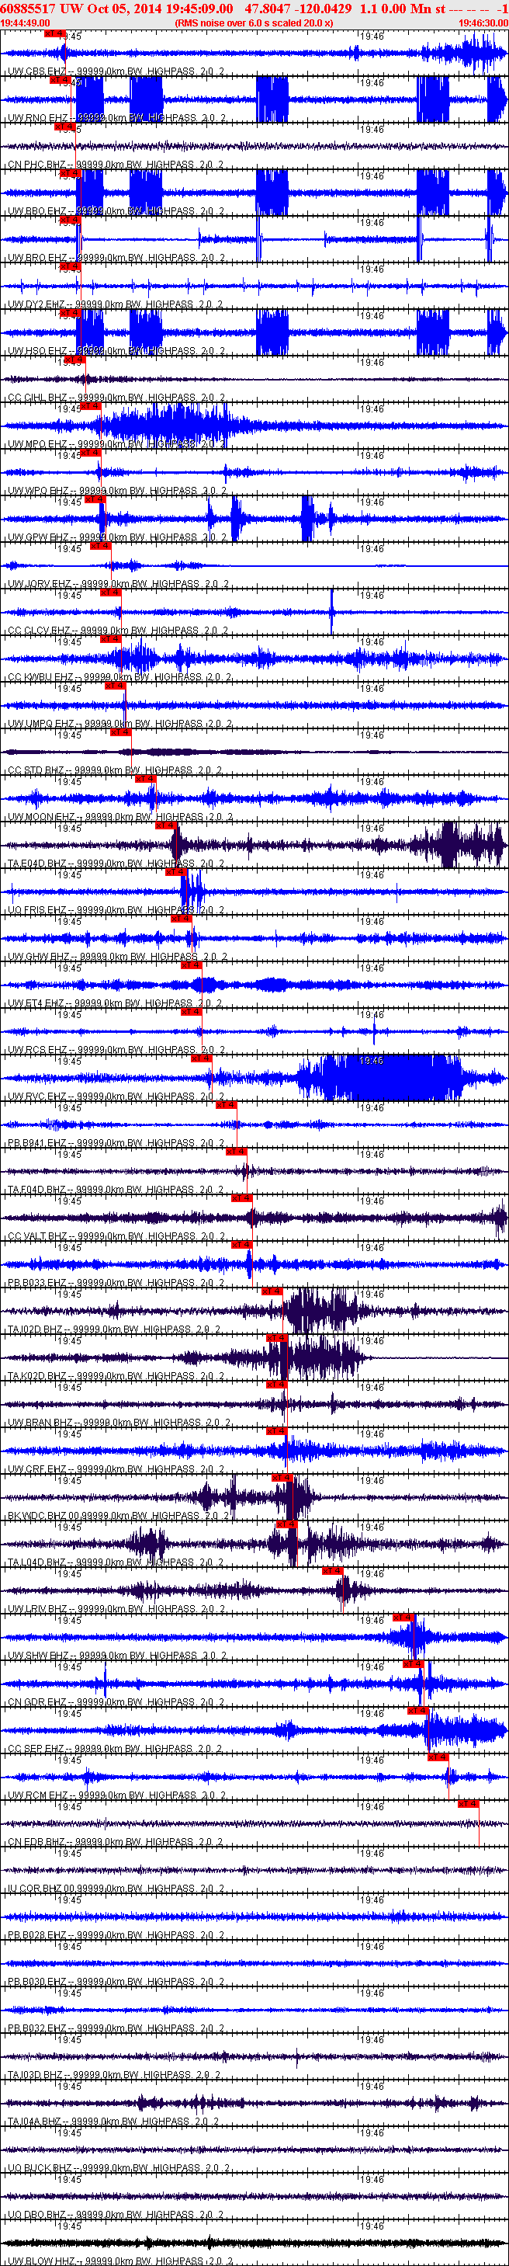Click the 19:44:49.00 start time label
The width and height of the screenshot is (509, 2266).
tap(26, 23)
